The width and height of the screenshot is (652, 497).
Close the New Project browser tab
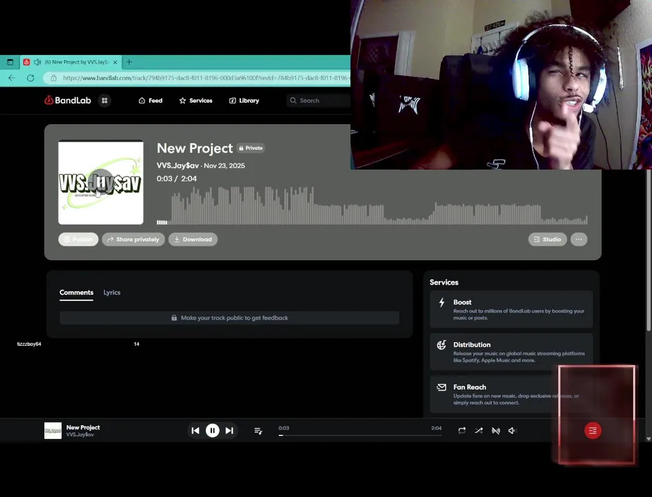115,62
